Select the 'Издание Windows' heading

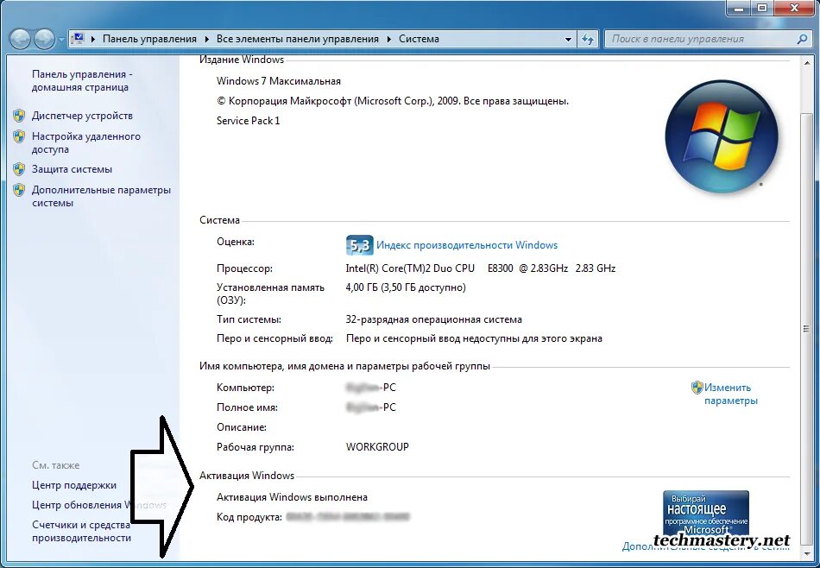point(242,60)
